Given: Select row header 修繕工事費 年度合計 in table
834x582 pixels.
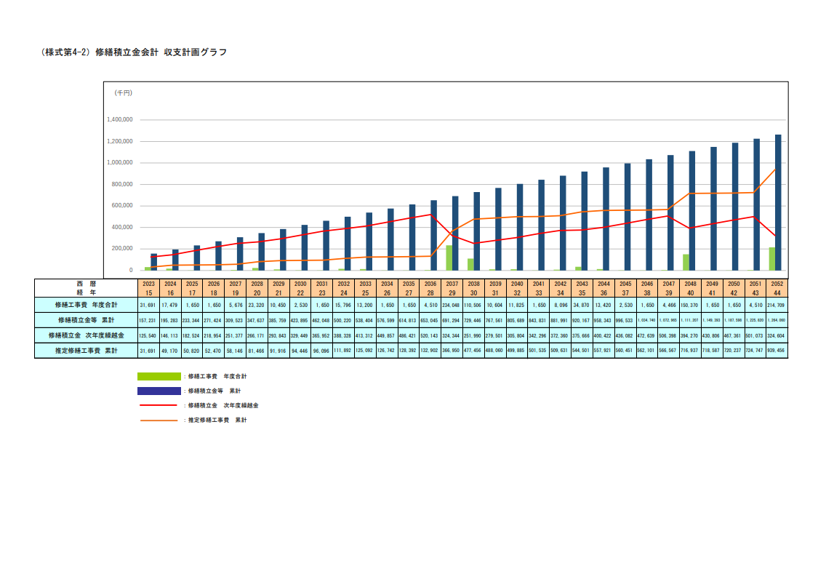Looking at the screenshot, I should (87, 305).
